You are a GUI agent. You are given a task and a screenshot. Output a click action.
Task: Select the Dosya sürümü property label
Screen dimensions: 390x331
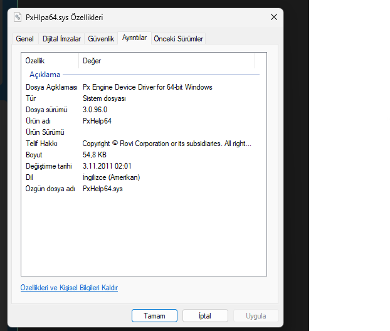(46, 110)
